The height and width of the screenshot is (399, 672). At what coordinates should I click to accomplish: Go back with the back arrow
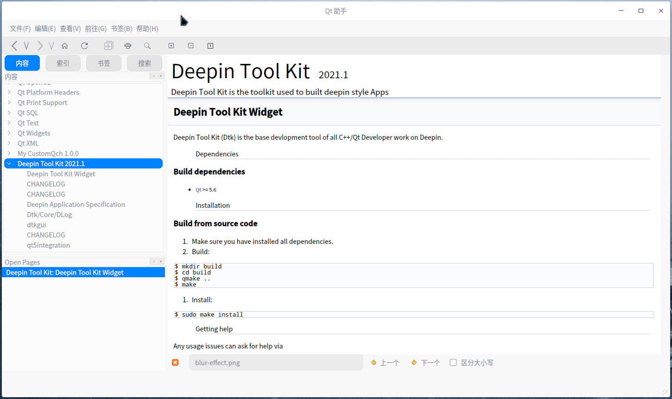pyautogui.click(x=14, y=46)
